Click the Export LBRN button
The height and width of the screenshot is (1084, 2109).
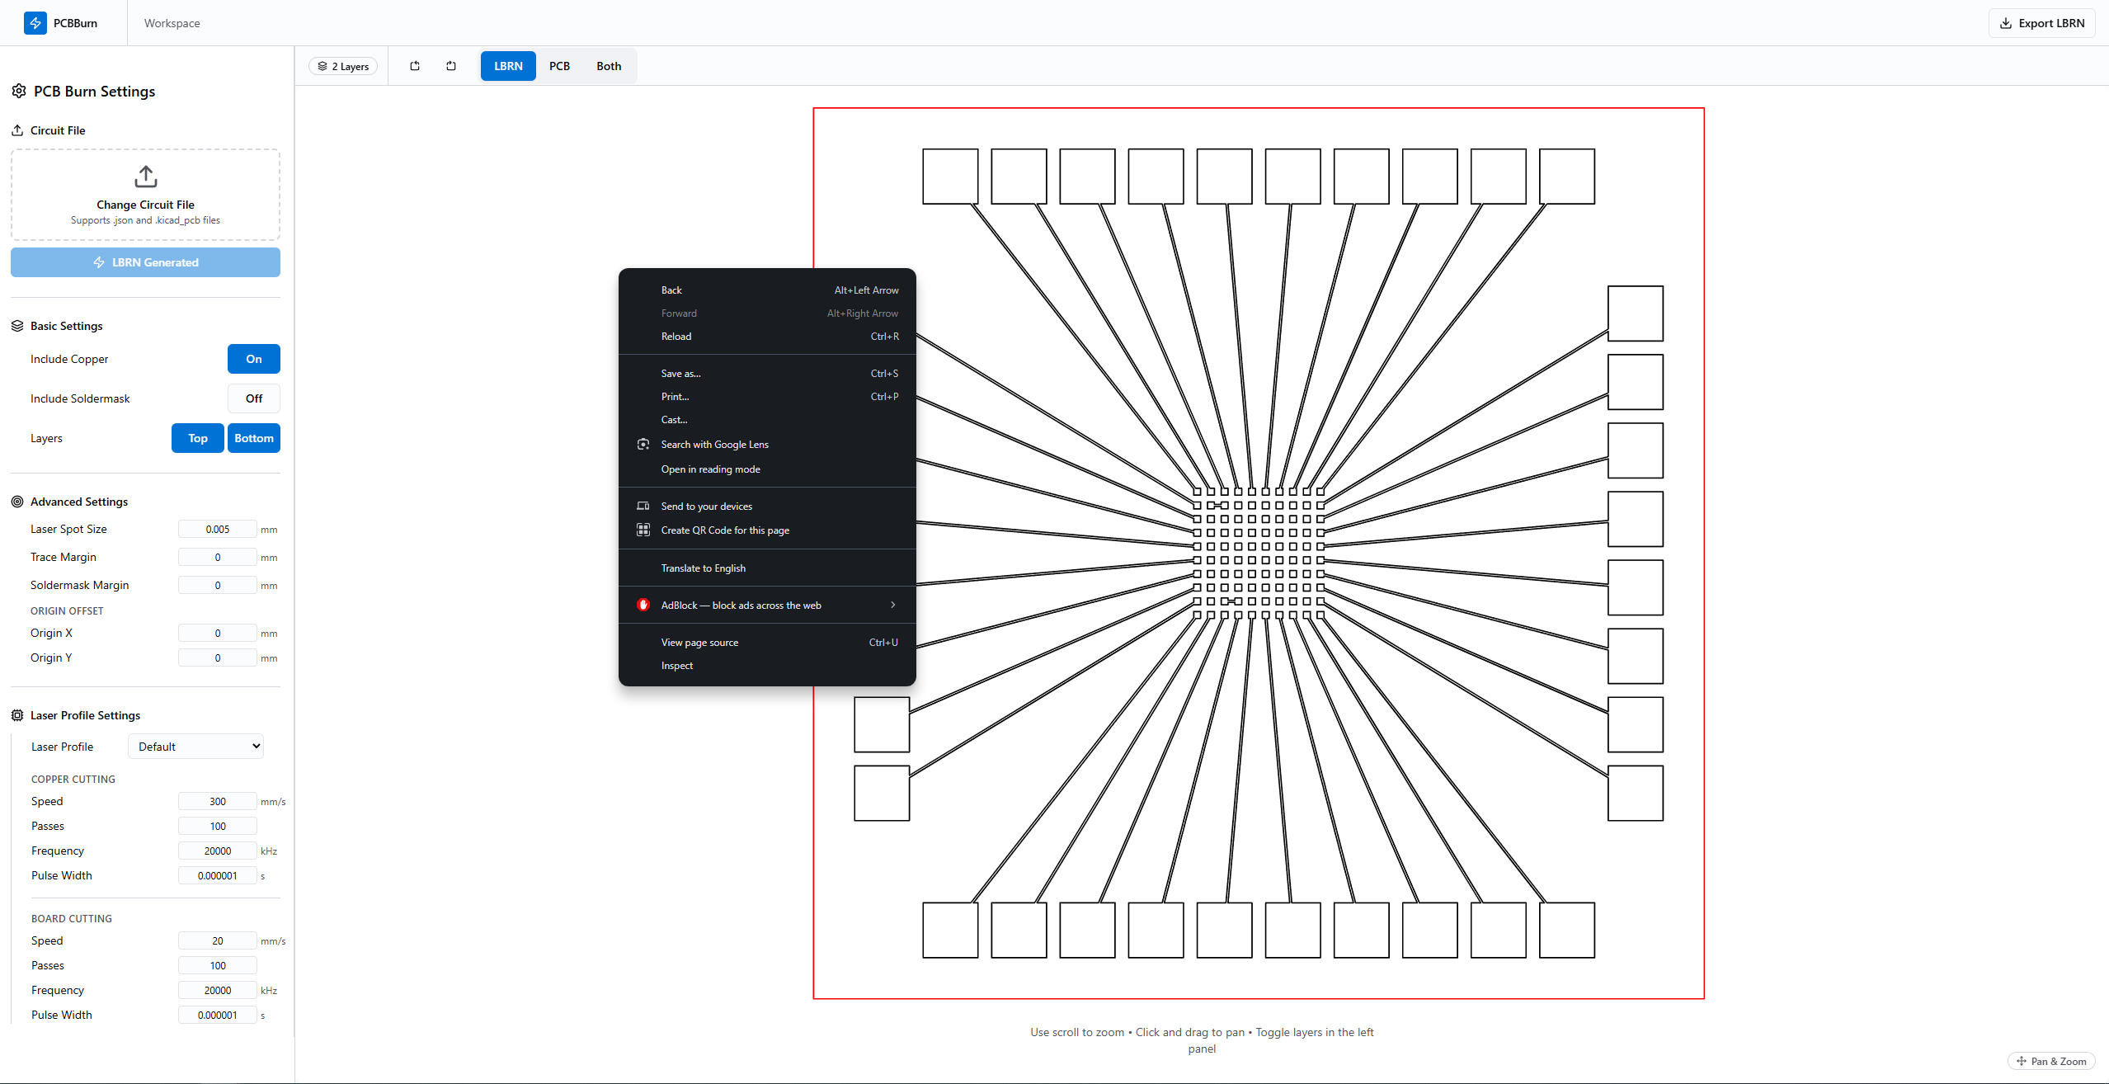point(2041,23)
